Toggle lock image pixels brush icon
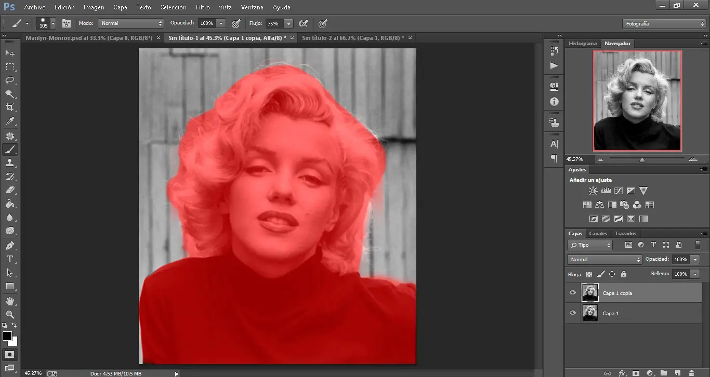 tap(600, 274)
